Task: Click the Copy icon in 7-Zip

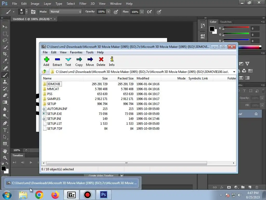Action: (x=79, y=61)
